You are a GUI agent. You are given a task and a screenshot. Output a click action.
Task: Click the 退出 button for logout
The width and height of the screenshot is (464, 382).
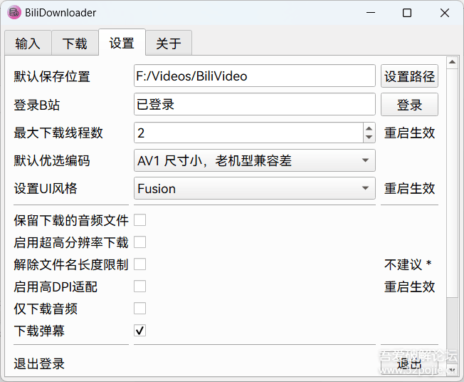[409, 364]
